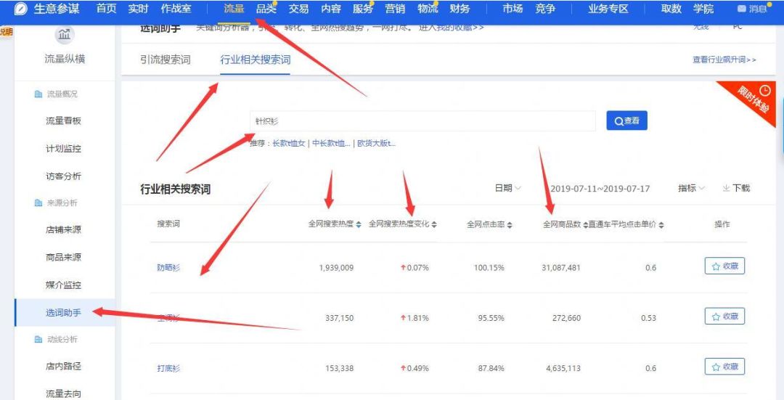Focus the 针织衫 search input field
Viewport: 784px width, 400px height.
click(x=423, y=121)
